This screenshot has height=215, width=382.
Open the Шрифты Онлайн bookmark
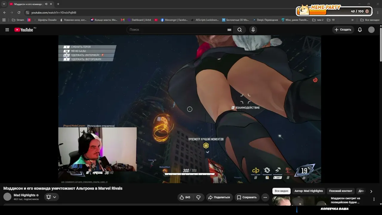point(45,20)
